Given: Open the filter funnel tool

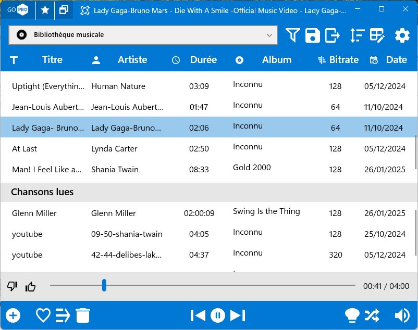Looking at the screenshot, I should click(x=293, y=35).
